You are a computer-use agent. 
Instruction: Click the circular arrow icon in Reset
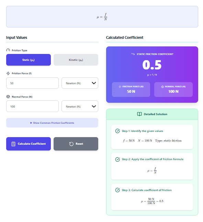pyautogui.click(x=71, y=144)
